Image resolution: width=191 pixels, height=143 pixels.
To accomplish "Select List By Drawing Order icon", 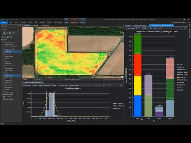I will (4, 33).
